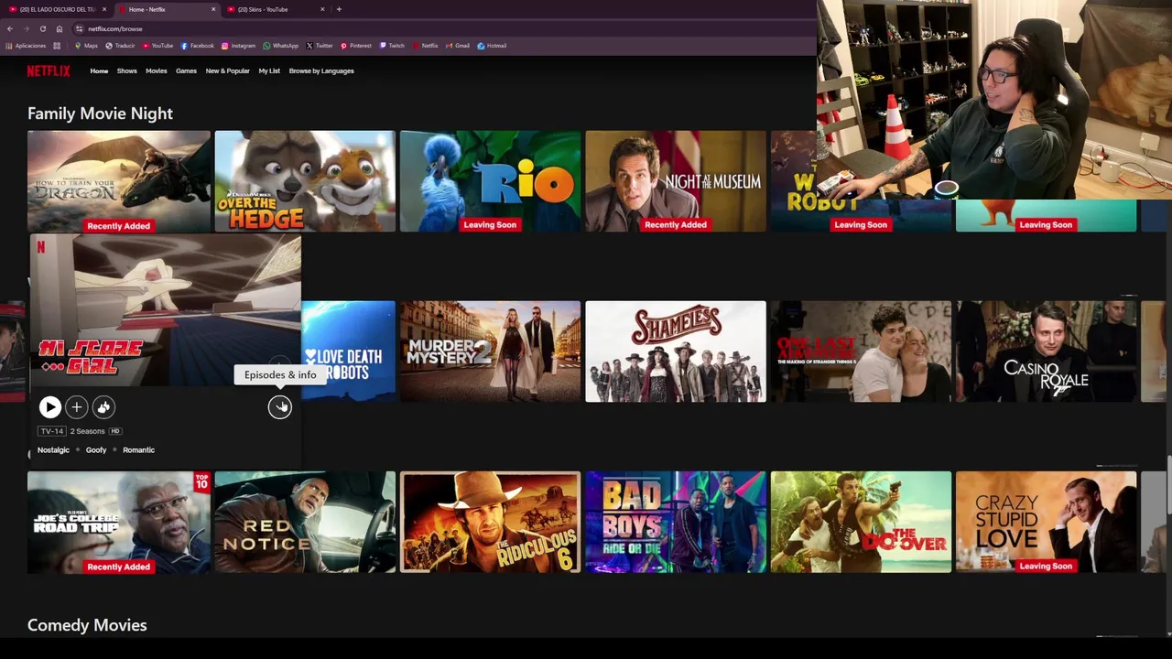Click the Comedy Movies row title

[87, 625]
